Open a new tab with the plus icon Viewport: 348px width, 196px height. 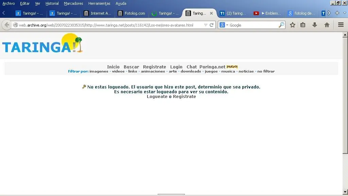[x=337, y=13]
